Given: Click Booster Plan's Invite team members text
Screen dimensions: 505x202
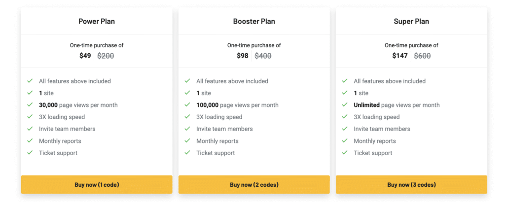Looking at the screenshot, I should point(224,129).
